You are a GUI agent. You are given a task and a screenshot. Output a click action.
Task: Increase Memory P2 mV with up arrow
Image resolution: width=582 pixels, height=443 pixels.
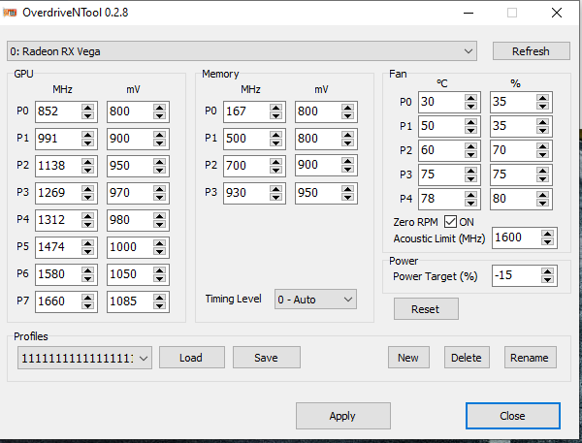pos(348,162)
